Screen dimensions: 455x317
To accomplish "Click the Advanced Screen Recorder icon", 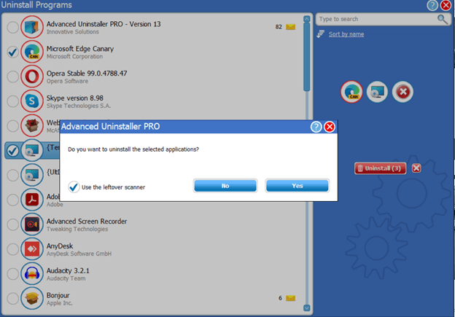I will [32, 224].
